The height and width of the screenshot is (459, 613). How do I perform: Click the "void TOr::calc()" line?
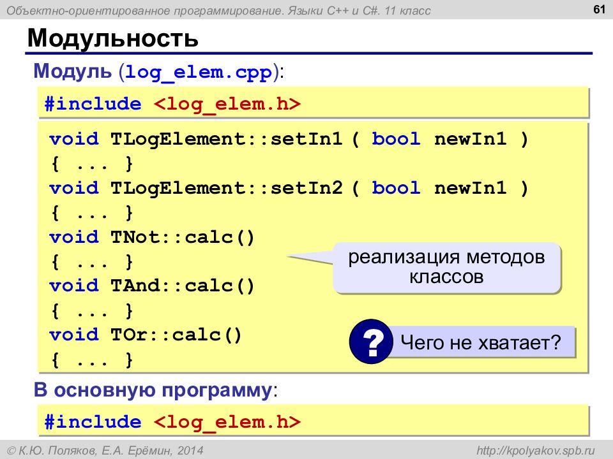point(146,335)
